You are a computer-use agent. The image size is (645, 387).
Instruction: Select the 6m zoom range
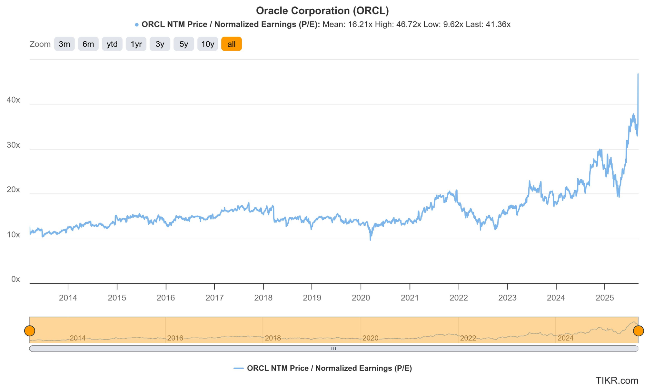(x=88, y=44)
